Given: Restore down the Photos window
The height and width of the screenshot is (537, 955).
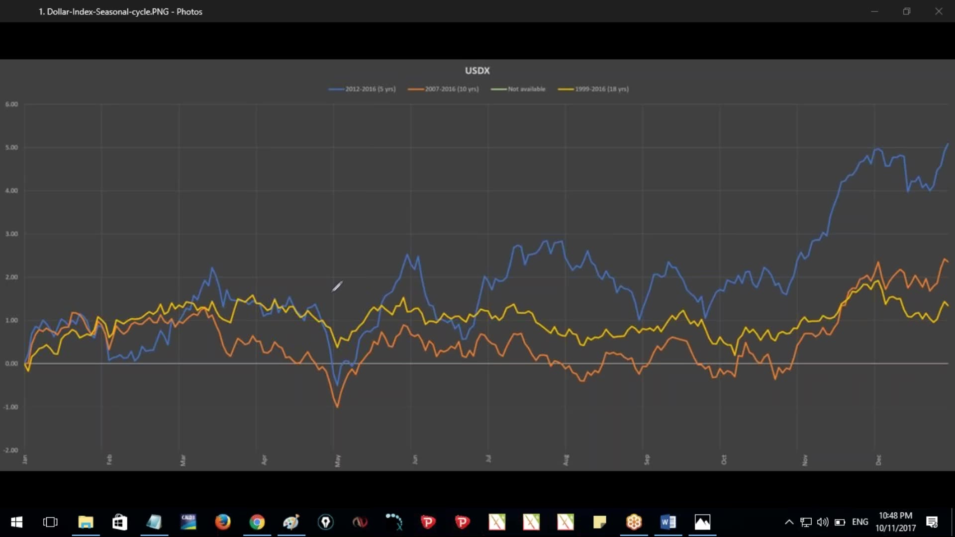Looking at the screenshot, I should tap(906, 11).
